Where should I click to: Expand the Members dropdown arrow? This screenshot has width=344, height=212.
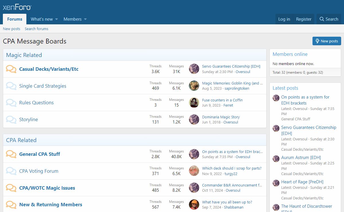pyautogui.click(x=85, y=19)
